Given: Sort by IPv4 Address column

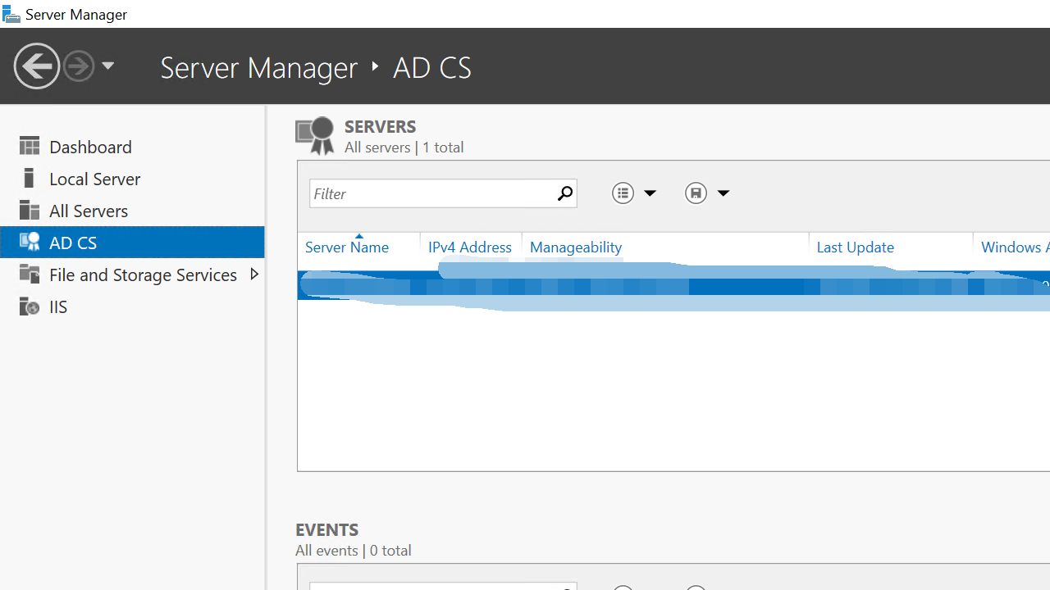Looking at the screenshot, I should point(470,247).
